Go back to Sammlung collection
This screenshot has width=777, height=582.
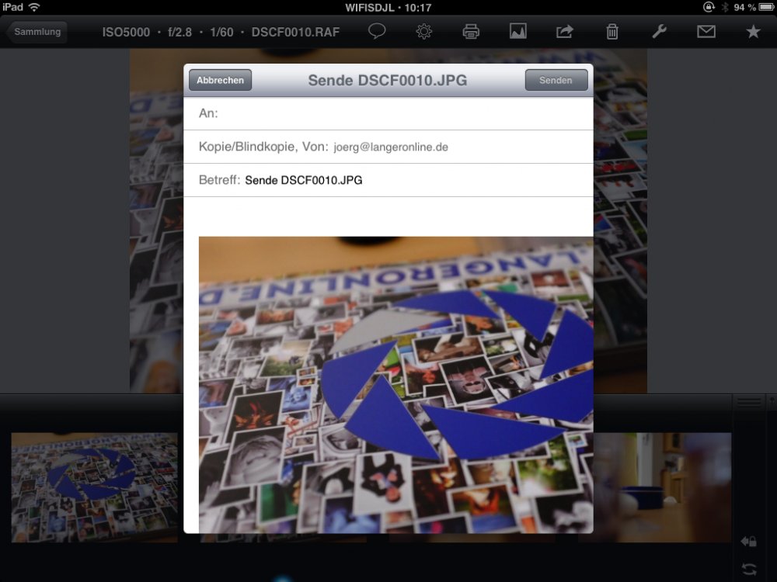[37, 33]
